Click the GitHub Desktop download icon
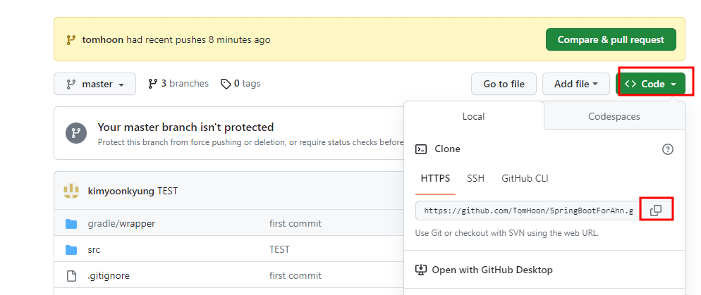701x295 pixels. [x=421, y=270]
